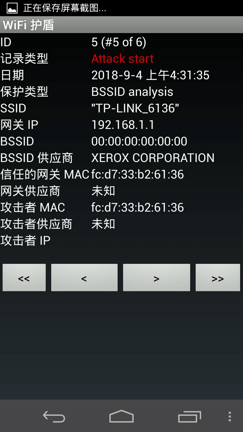243x432 pixels.
Task: Open the recent apps overview icon
Action: [x=189, y=416]
